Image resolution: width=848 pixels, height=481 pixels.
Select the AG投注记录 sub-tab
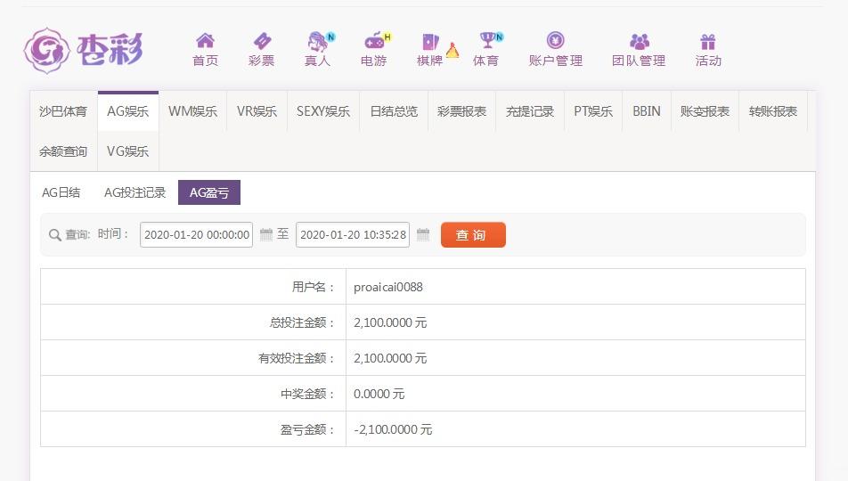[135, 192]
